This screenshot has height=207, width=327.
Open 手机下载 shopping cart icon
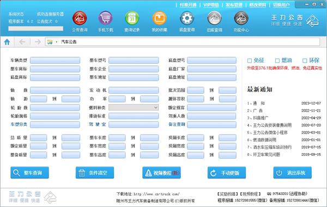pos(106,18)
